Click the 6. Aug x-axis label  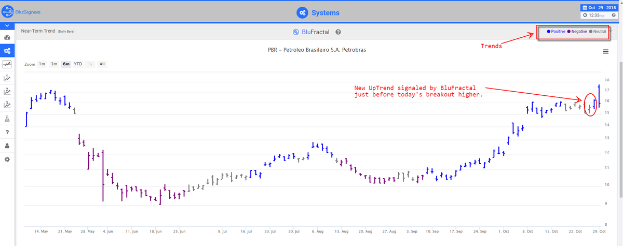[317, 231]
